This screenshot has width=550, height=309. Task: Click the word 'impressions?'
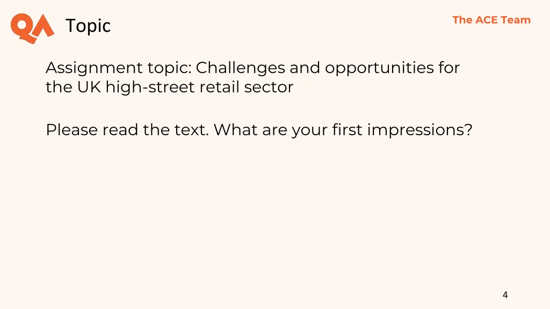click(420, 130)
